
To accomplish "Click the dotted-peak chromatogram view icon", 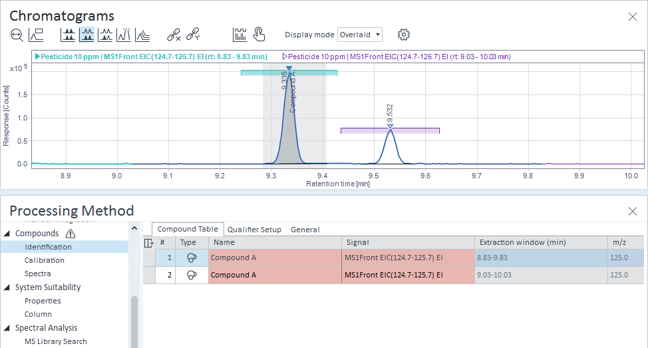I will pos(124,35).
